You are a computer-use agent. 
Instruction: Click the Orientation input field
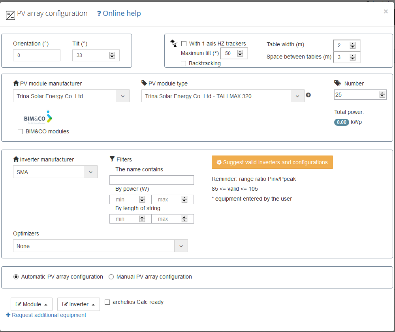coord(36,55)
